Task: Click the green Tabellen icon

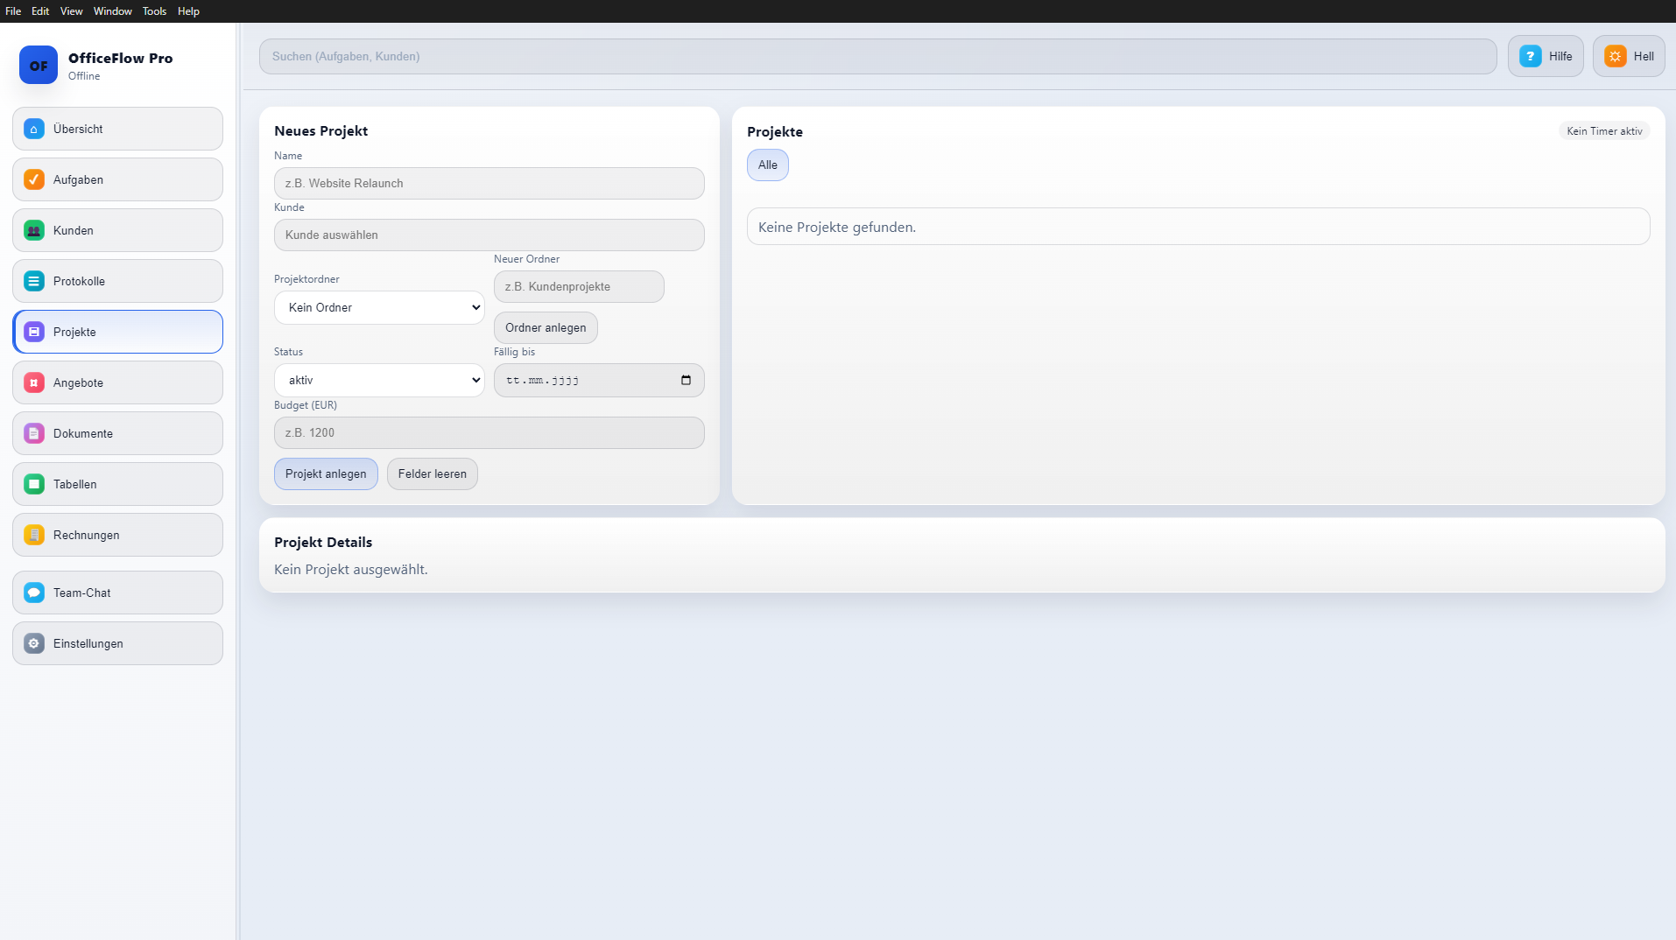Action: point(34,484)
